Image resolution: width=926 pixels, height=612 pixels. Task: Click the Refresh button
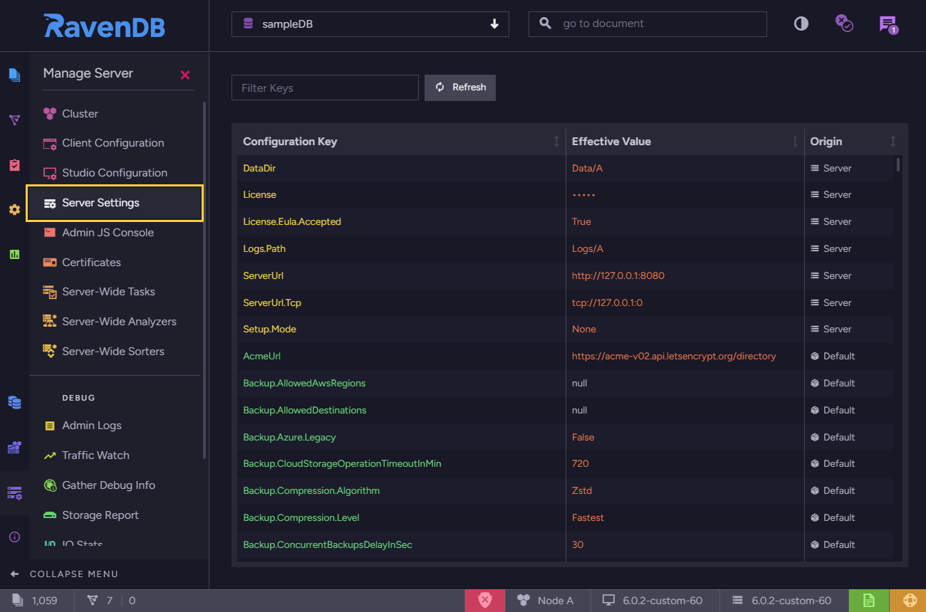click(460, 88)
